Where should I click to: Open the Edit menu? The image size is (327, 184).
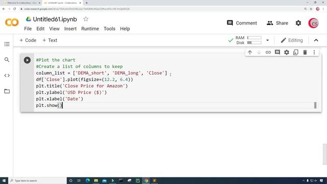(40, 29)
